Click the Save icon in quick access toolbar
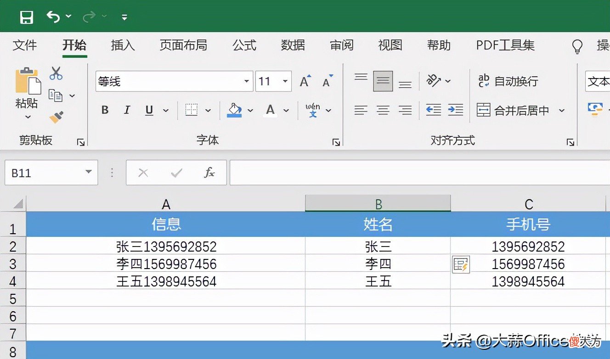This screenshot has width=610, height=359. coord(27,17)
